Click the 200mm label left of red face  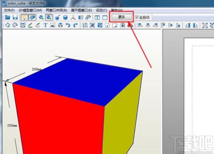tap(12, 125)
